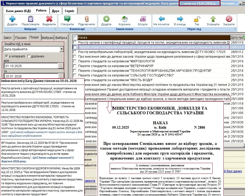Select the 'в інтервалі' radio button
This screenshot has height=196, width=245.
click(7, 56)
